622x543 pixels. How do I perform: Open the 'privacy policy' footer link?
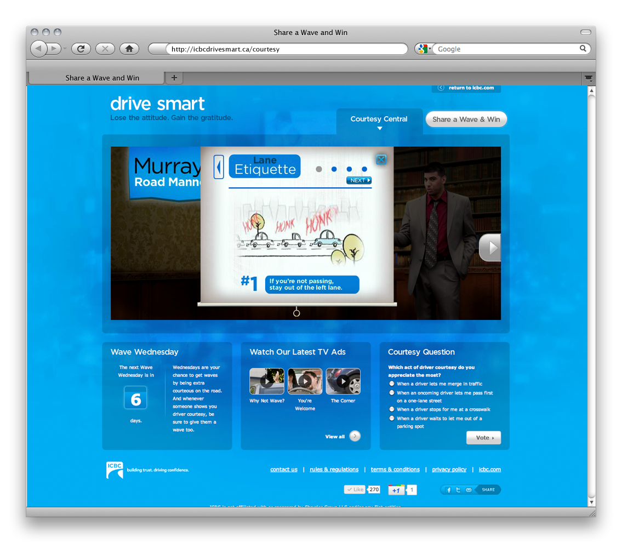point(449,470)
